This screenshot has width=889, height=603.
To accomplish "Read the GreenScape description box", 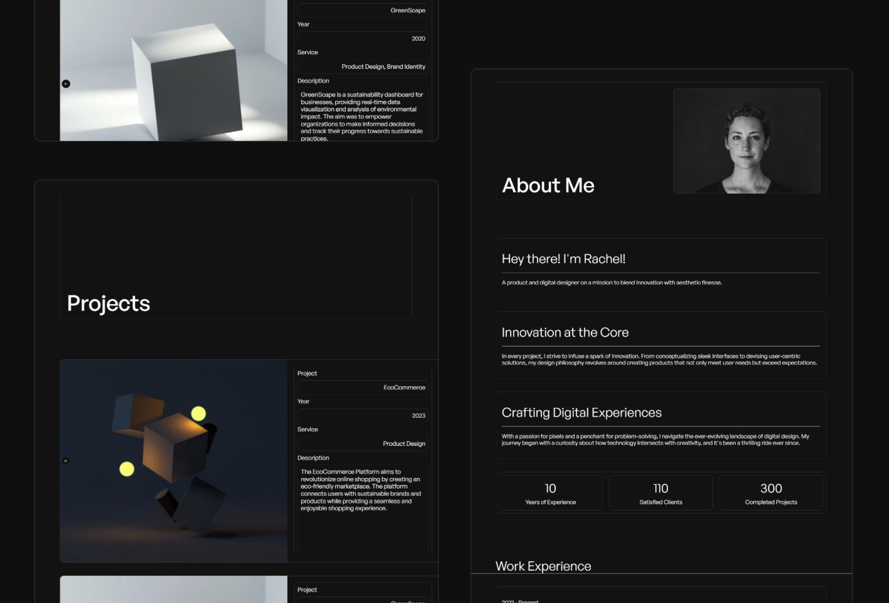I will pos(362,115).
